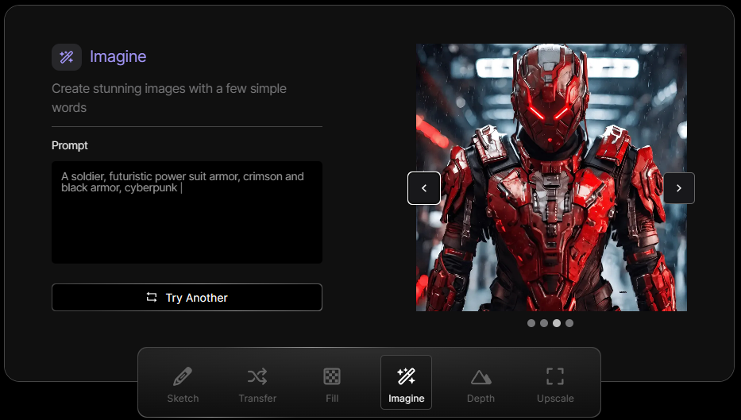Click the Imagine wand icon in header
Screen dimensions: 741x420
coord(67,57)
